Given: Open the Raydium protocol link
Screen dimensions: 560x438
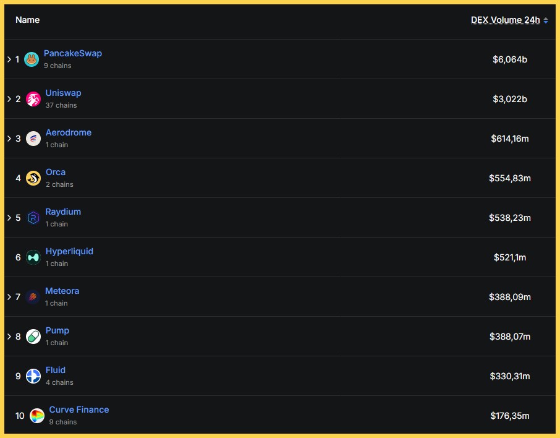Looking at the screenshot, I should [63, 212].
